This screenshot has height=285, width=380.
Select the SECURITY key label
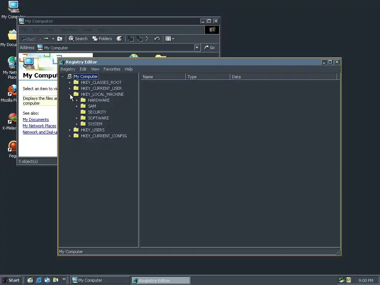[x=97, y=112]
